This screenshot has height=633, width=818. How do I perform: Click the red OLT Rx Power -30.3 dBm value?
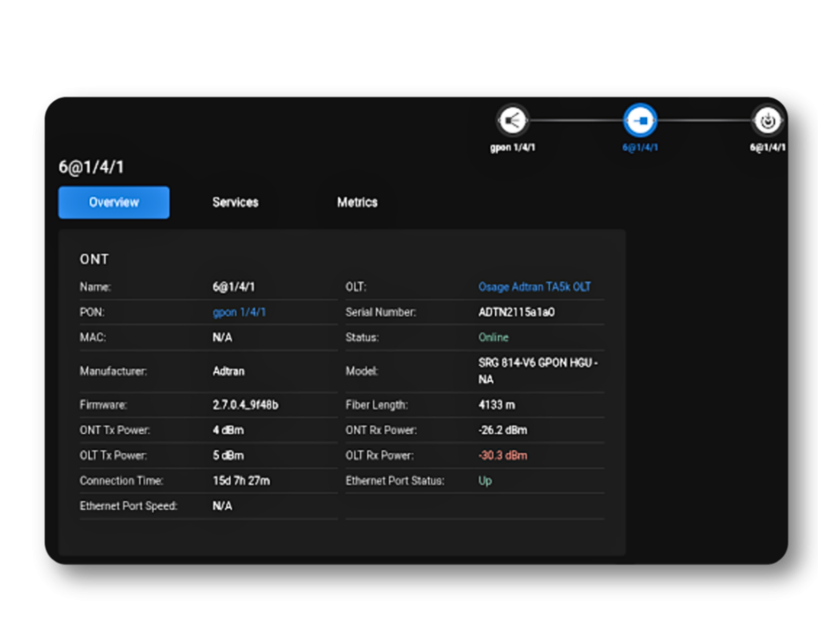[x=502, y=456]
